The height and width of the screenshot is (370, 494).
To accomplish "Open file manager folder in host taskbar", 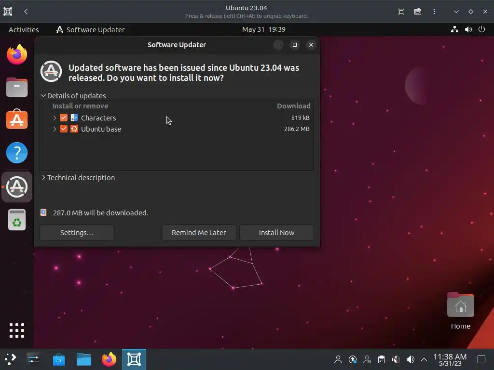I will [84, 359].
